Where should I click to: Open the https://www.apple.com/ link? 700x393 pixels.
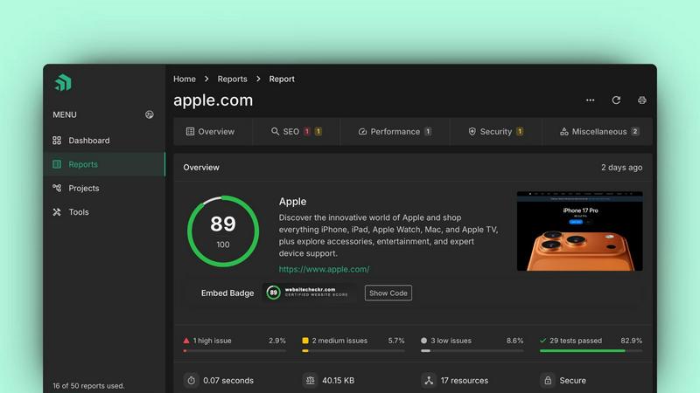click(x=324, y=269)
